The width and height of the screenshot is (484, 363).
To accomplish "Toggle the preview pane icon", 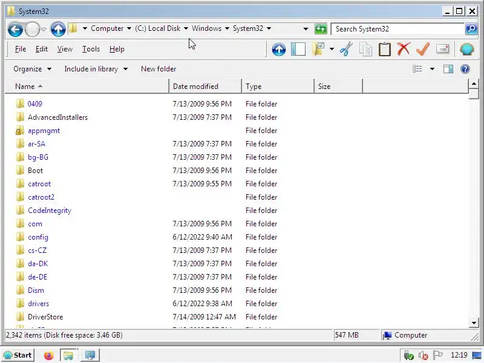I will [448, 69].
